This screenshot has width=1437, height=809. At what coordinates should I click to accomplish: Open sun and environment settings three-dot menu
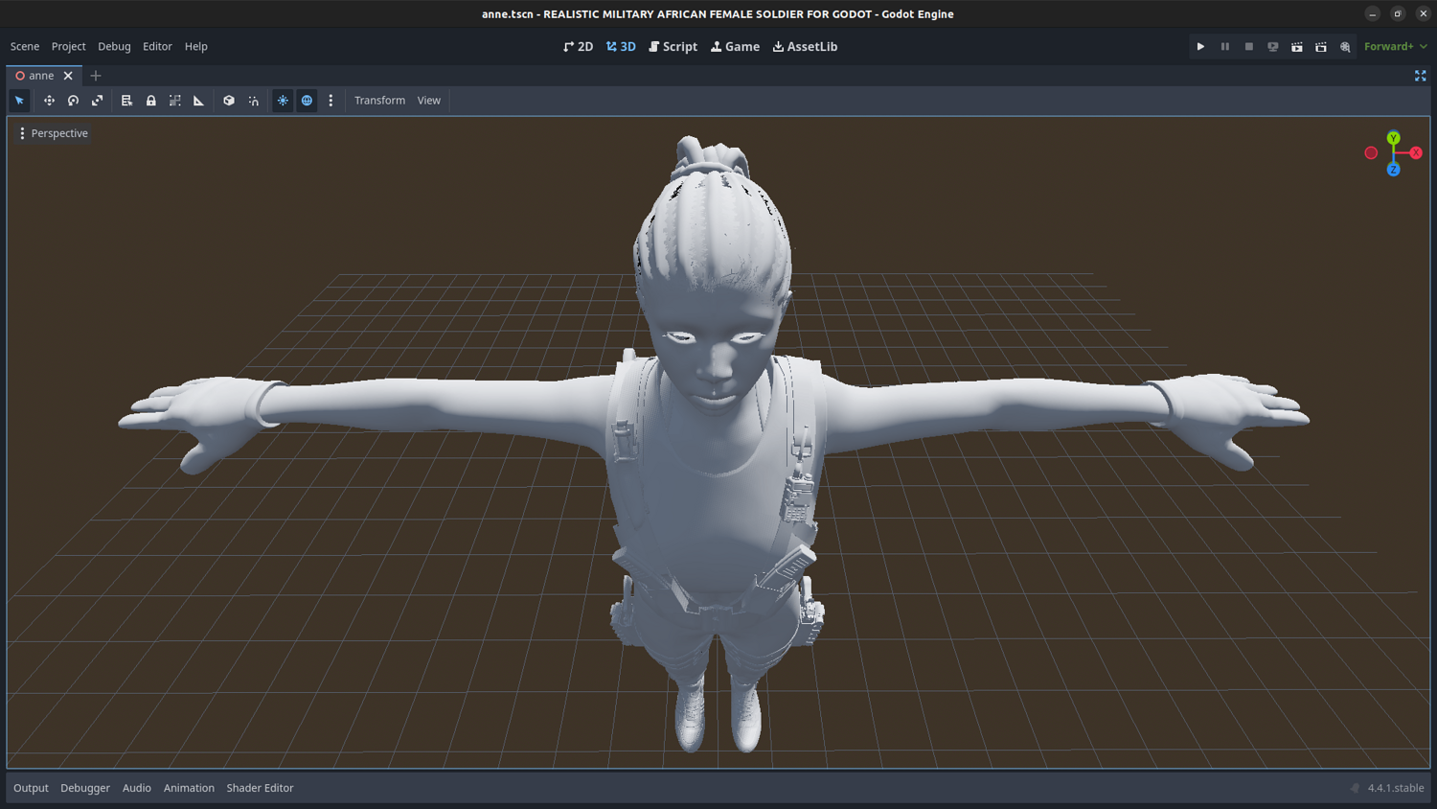coord(331,101)
